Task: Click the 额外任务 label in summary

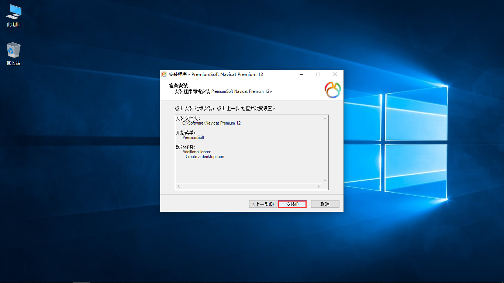Action: (x=186, y=147)
